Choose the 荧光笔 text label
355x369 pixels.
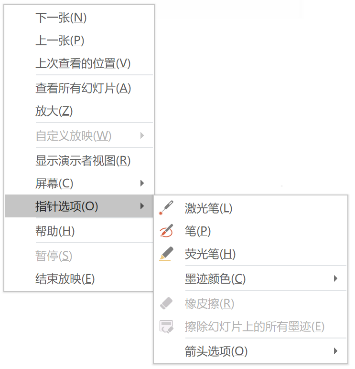pyautogui.click(x=210, y=254)
